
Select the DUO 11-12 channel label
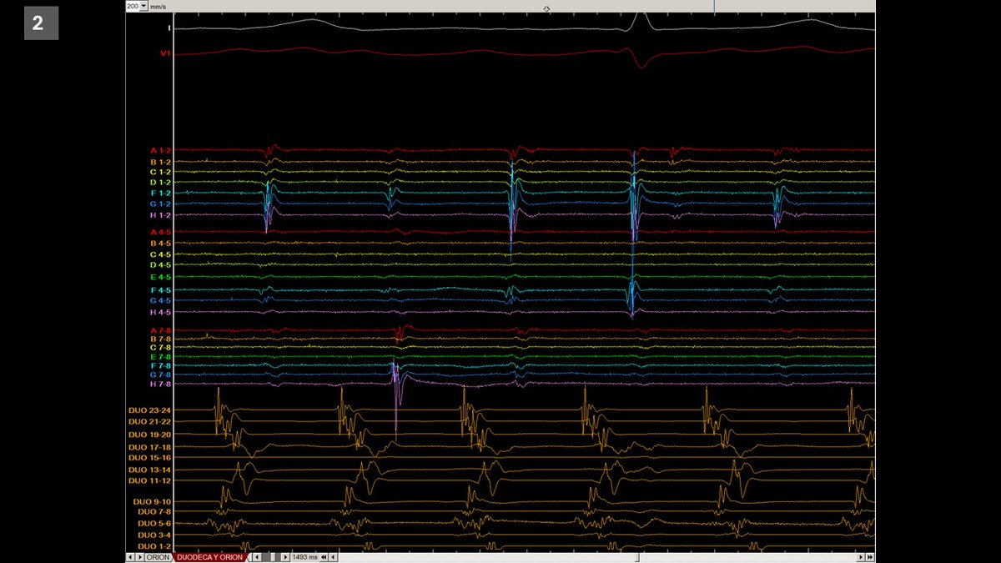[x=150, y=480]
